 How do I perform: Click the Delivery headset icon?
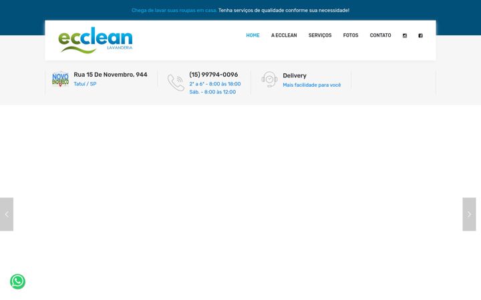(x=269, y=79)
